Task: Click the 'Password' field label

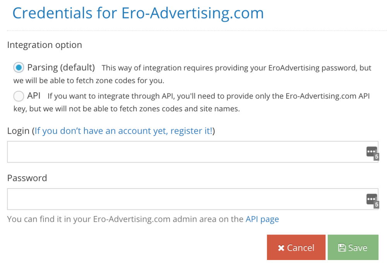Action: click(x=27, y=178)
